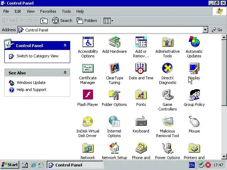Select Folder Options icon

point(114,95)
